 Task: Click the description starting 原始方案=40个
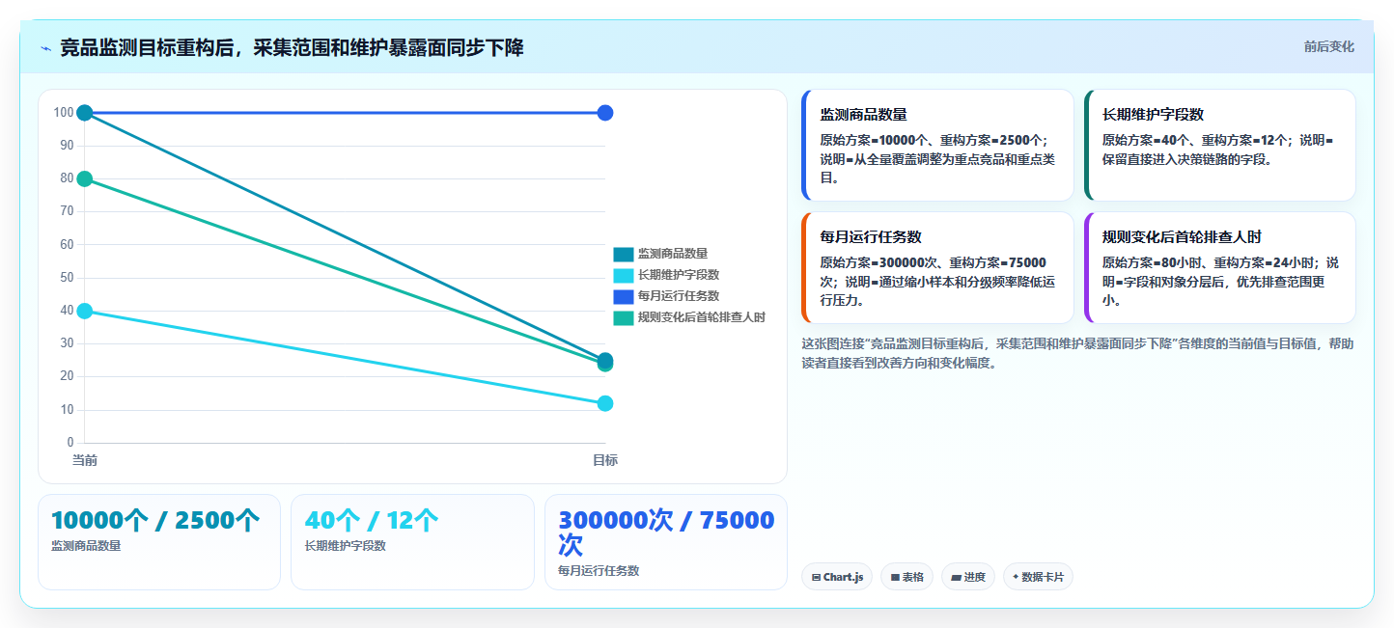point(1217,150)
